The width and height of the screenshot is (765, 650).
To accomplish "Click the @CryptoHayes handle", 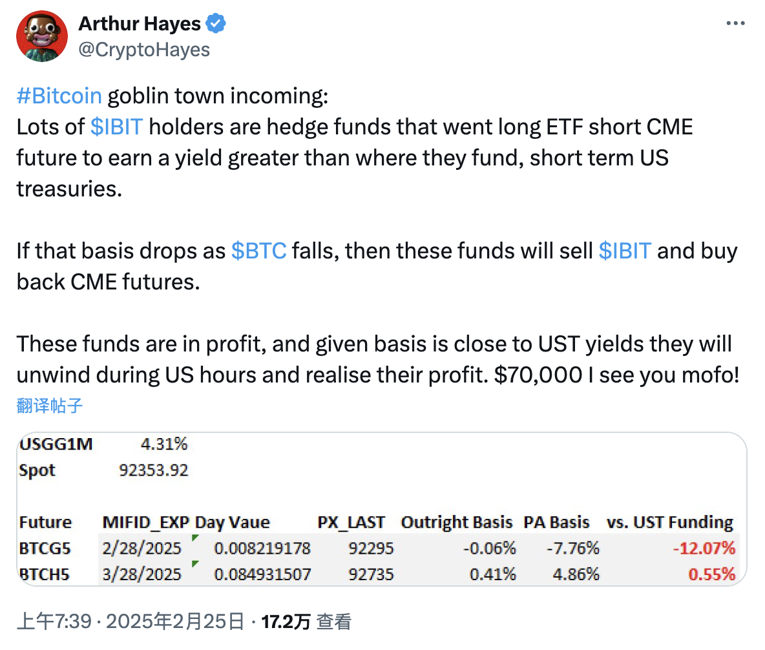I will coord(144,47).
